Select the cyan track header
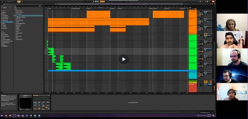Screen dimensions: 248x119 193,75
